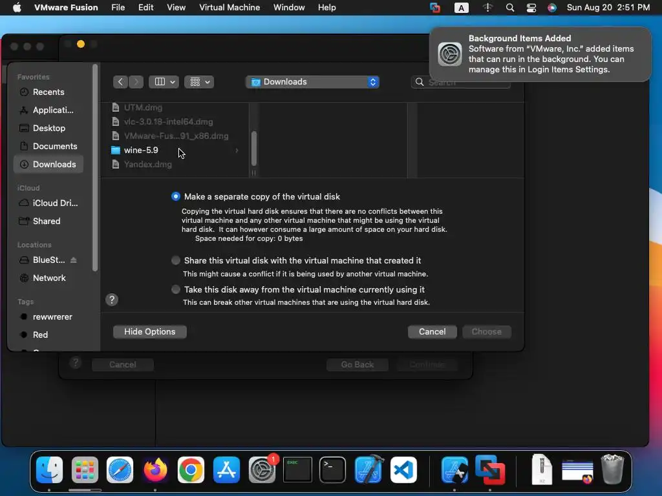Open Visual Studio Code from the Dock
The height and width of the screenshot is (496, 662).
point(403,470)
